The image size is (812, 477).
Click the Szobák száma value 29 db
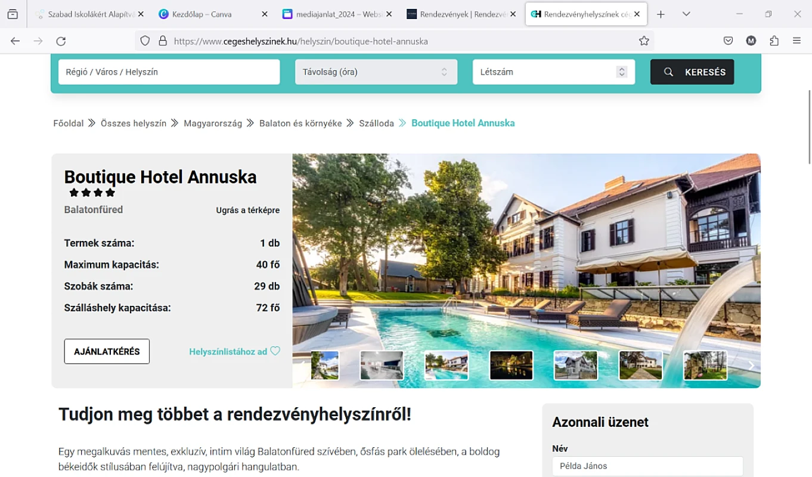pyautogui.click(x=266, y=286)
